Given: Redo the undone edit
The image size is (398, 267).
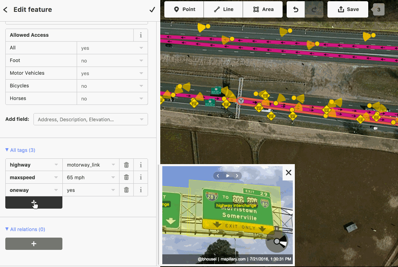Looking at the screenshot, I should tap(314, 9).
